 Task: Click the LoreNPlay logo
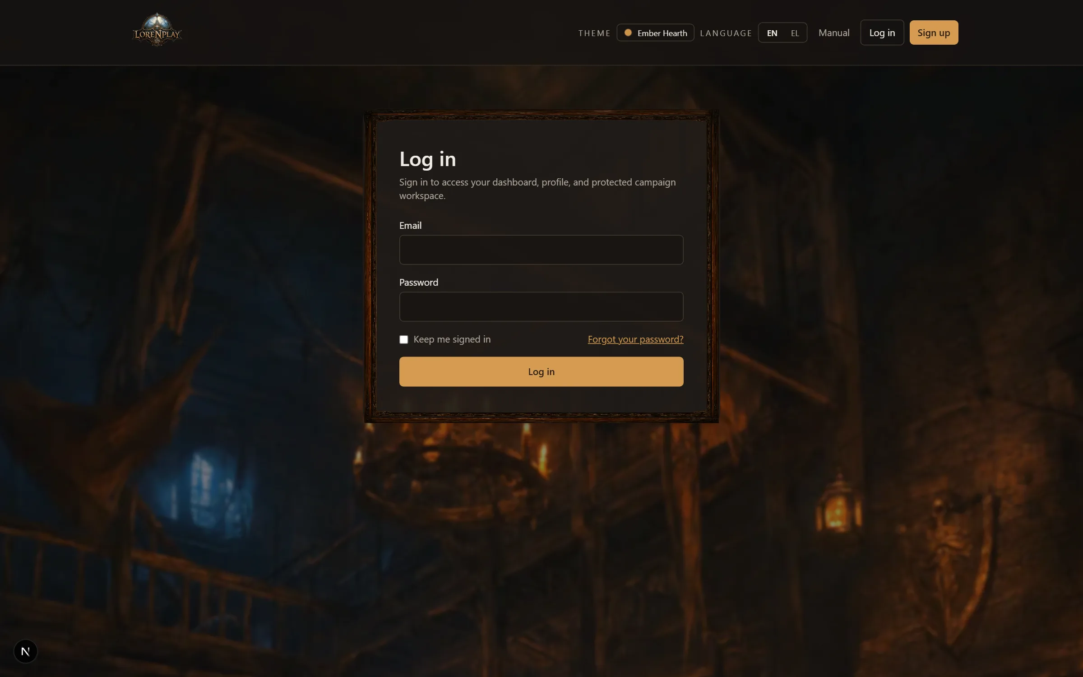(157, 30)
